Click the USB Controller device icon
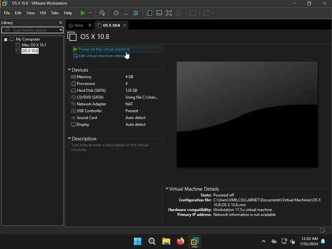 tap(74, 111)
